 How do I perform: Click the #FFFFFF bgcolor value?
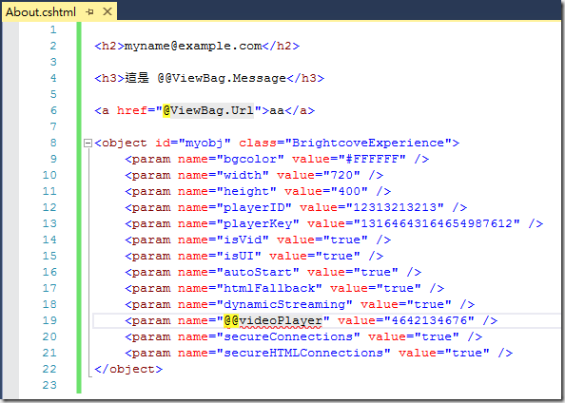(x=372, y=159)
